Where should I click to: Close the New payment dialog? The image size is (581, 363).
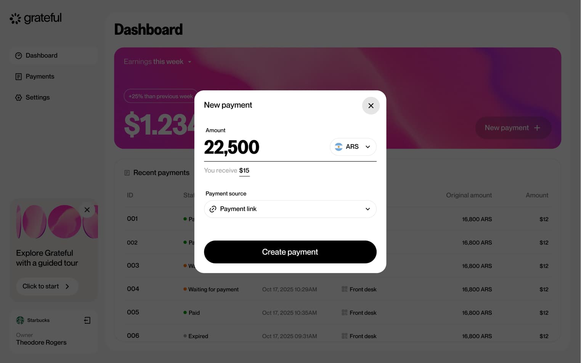(x=371, y=106)
